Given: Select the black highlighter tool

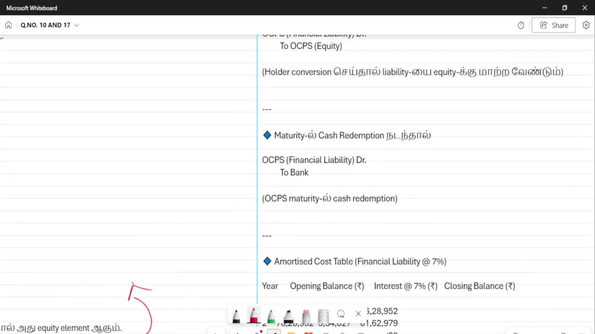Looking at the screenshot, I should [x=289, y=316].
